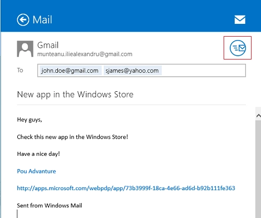Click the Gmail account name
The width and height of the screenshot is (261, 218).
[48, 45]
